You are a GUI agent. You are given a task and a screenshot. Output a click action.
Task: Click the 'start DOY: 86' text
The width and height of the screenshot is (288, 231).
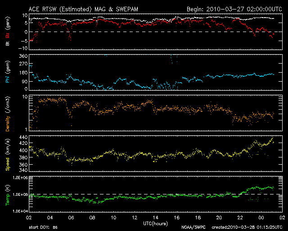43,227
